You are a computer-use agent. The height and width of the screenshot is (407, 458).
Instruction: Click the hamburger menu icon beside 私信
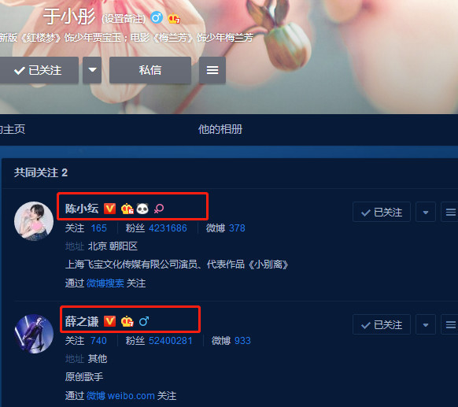[x=212, y=70]
